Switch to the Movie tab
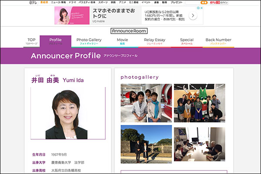Screen dimensions: 261x174 122,41
